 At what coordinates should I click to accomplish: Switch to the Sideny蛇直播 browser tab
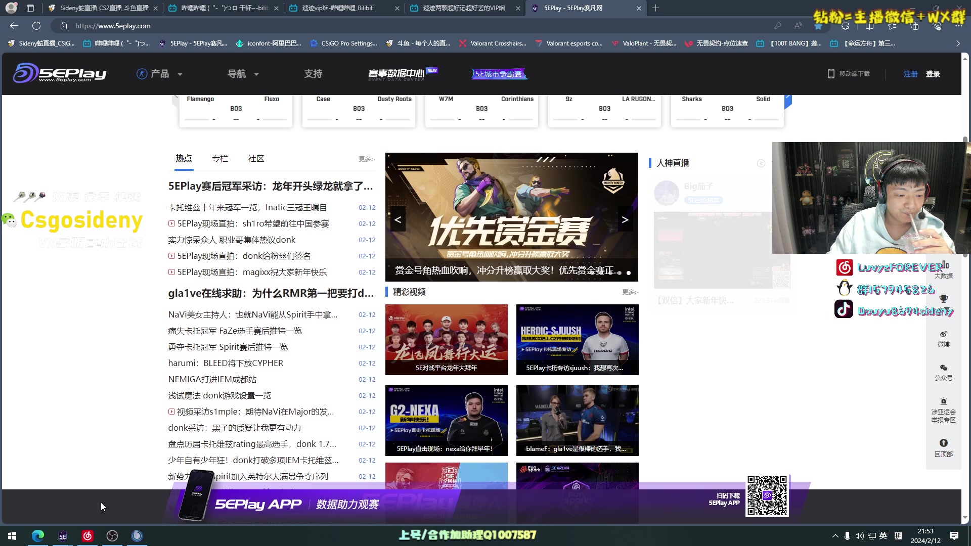click(103, 8)
